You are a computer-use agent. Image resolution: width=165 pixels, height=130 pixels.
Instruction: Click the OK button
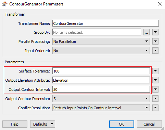click(122, 124)
